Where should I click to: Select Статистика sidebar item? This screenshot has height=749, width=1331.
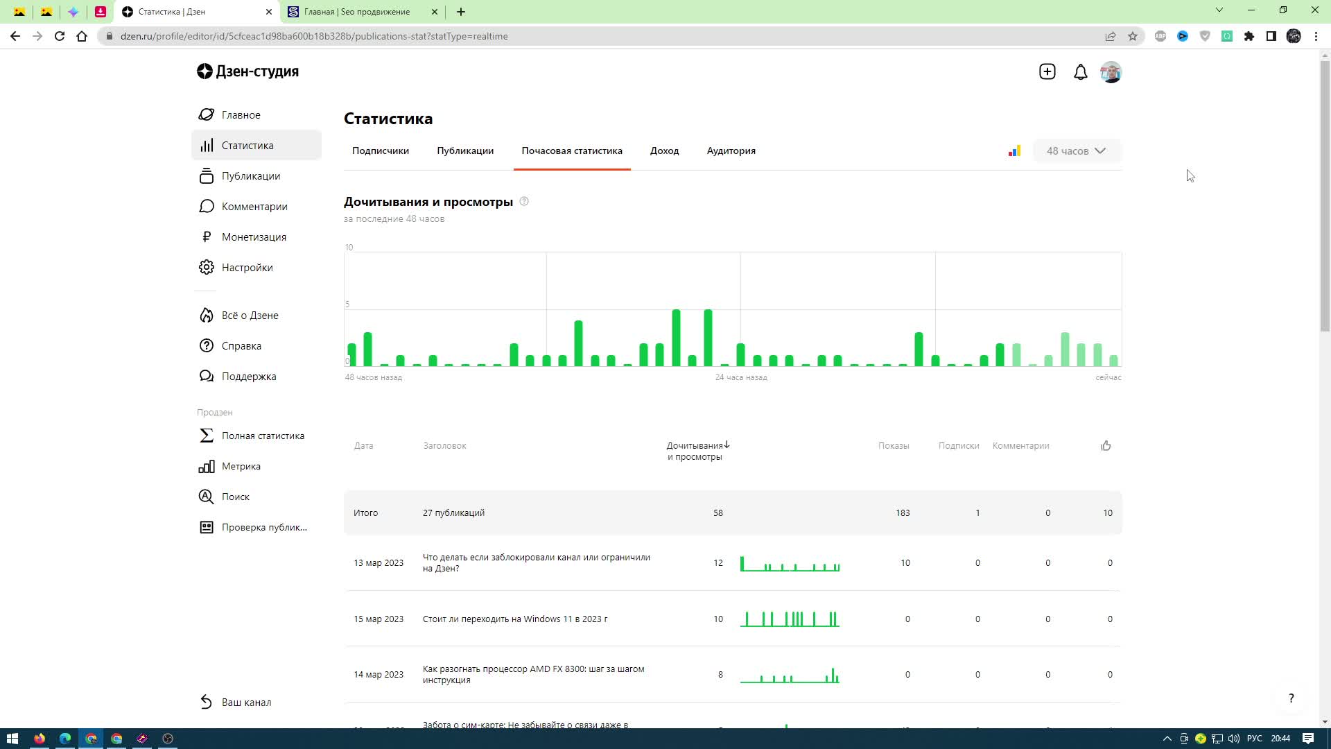click(256, 146)
